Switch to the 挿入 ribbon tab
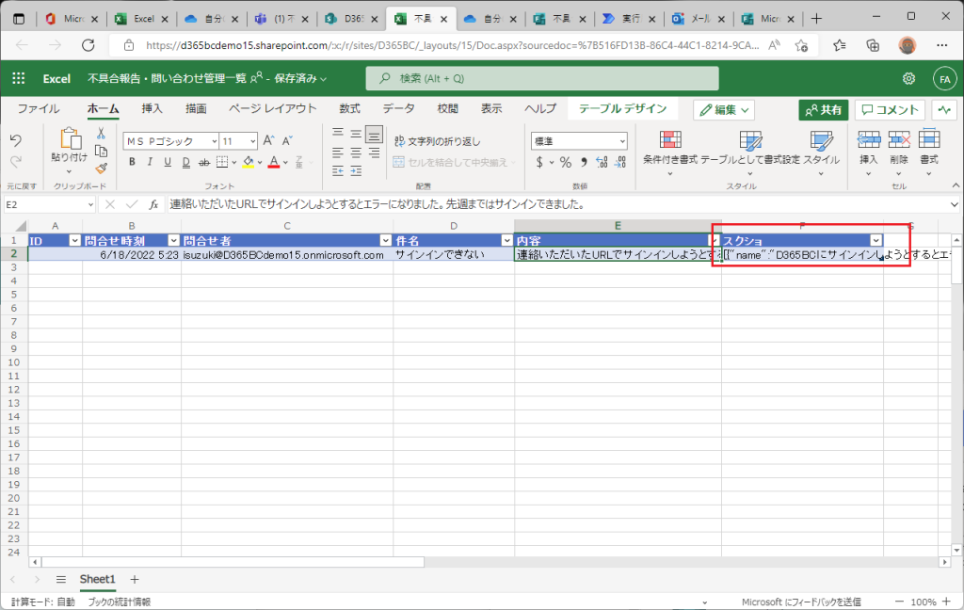The width and height of the screenshot is (964, 610). pos(152,109)
